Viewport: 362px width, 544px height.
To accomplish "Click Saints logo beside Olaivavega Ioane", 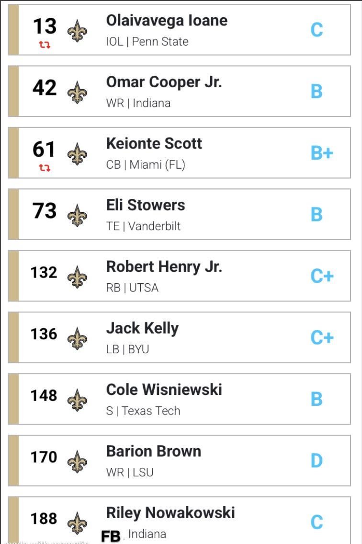I will tap(77, 31).
